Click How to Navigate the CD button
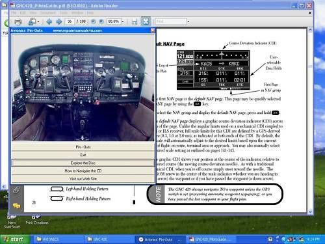Image resolution: width=325 pixels, height=244 pixels. [x=83, y=171]
